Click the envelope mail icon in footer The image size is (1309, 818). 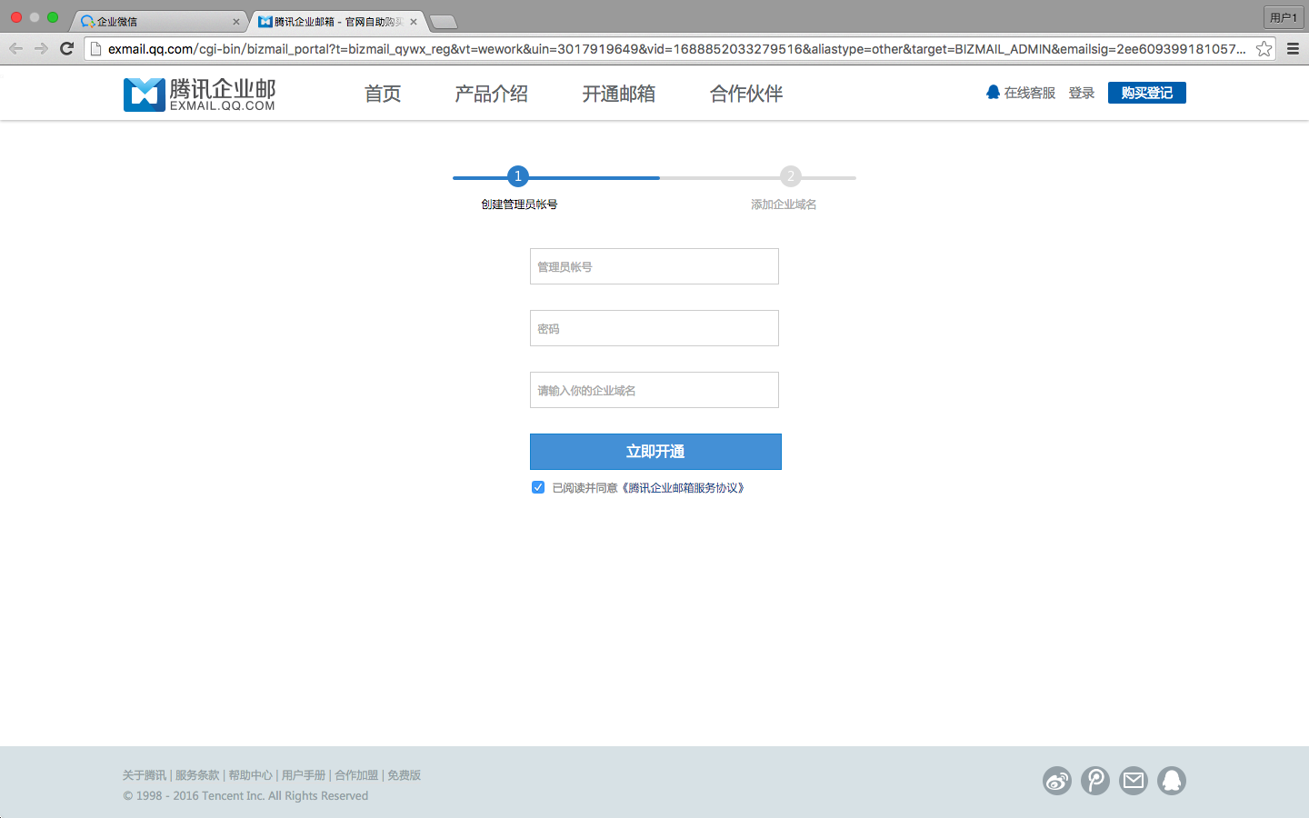[1133, 781]
